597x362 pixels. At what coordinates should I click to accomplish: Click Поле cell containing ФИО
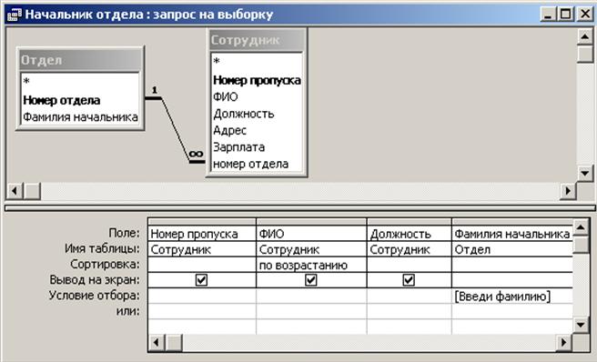(311, 234)
